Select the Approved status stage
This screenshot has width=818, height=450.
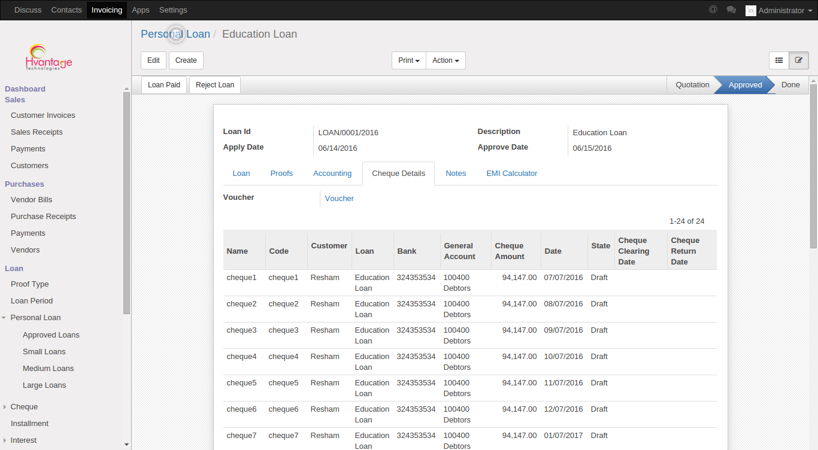coord(745,85)
